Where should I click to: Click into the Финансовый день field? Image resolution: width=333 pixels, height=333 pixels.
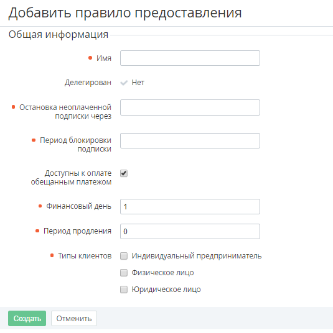coord(190,206)
